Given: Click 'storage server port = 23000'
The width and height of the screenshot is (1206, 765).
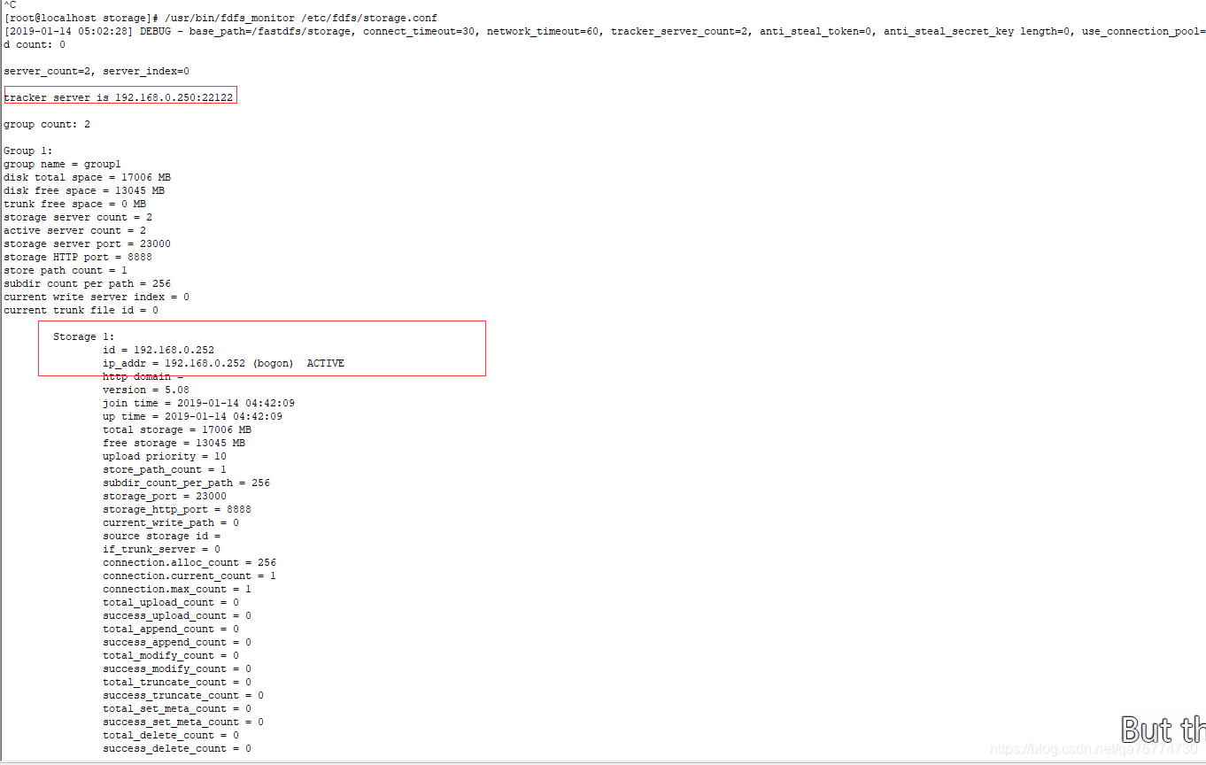Looking at the screenshot, I should 88,243.
